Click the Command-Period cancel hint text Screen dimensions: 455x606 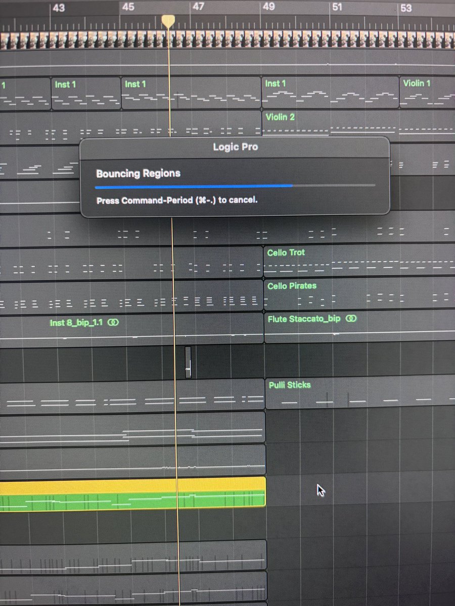177,200
